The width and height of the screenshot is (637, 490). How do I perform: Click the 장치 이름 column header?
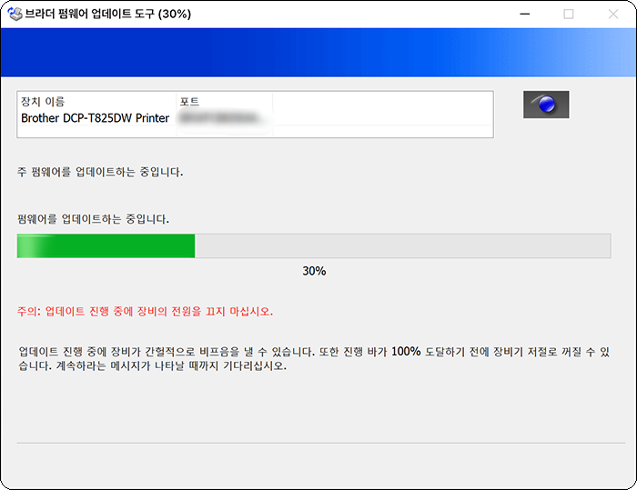tap(43, 102)
